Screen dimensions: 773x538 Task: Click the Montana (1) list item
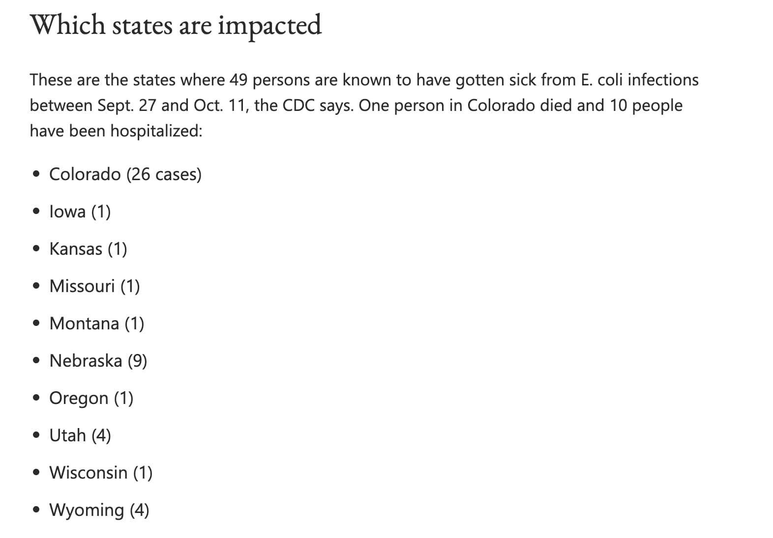pos(96,323)
